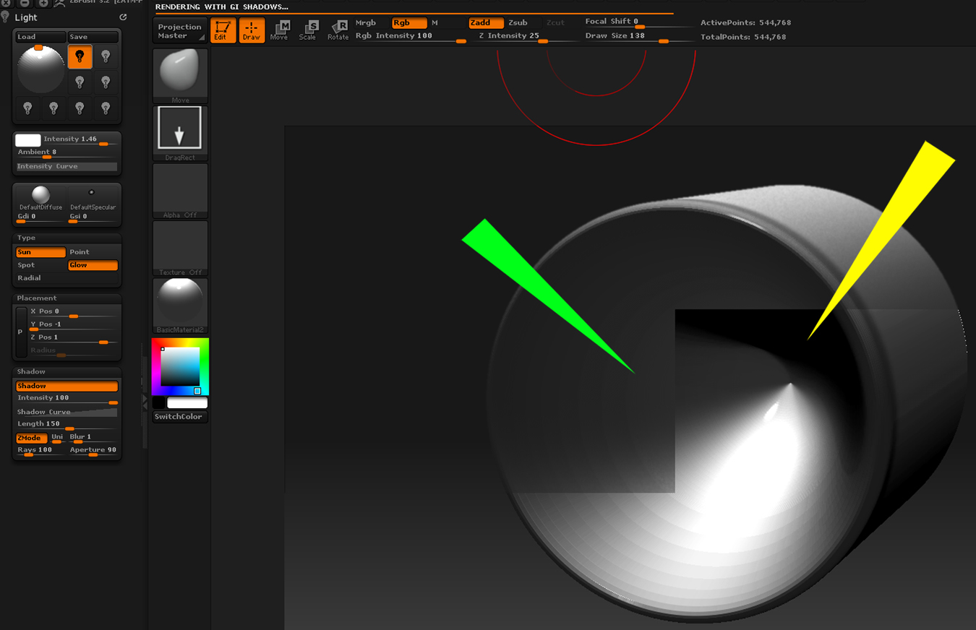Screen dimensions: 976x630
Task: Click the P placement button
Action: click(20, 332)
